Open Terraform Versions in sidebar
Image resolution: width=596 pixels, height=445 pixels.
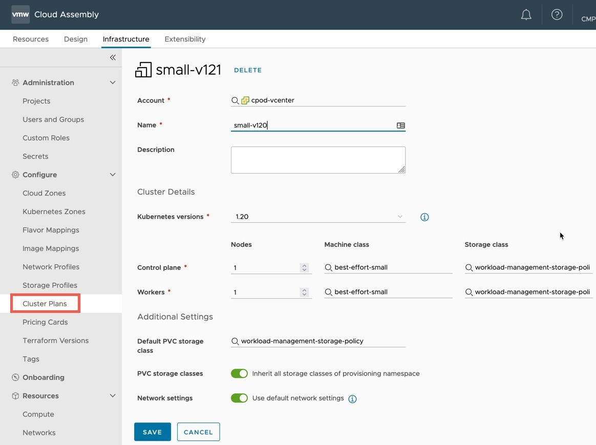coord(55,341)
